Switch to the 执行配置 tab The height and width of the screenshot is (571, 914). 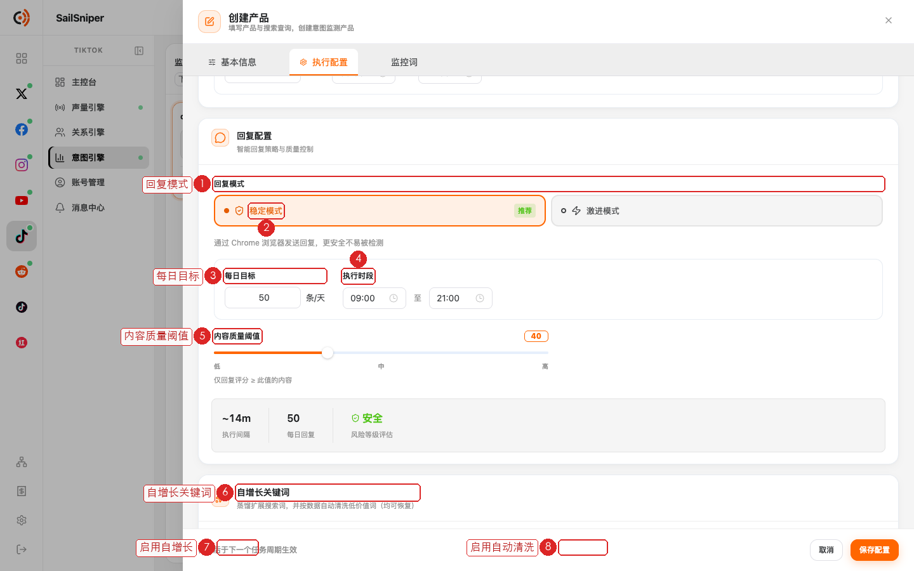324,62
